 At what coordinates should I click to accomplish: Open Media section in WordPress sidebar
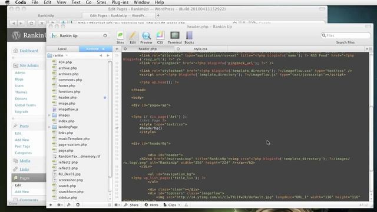(x=25, y=161)
